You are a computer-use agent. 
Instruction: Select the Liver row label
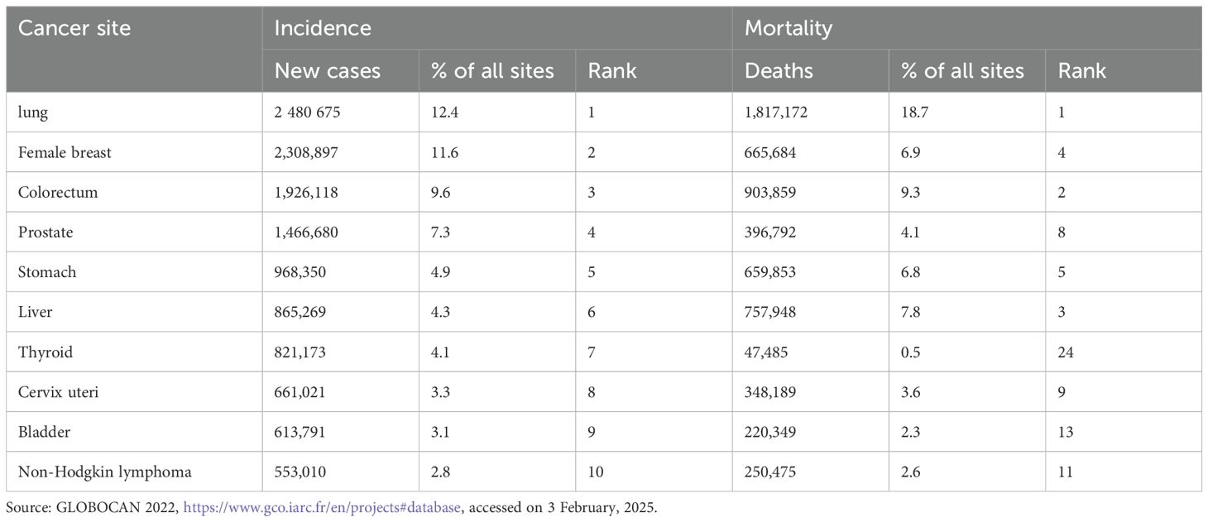click(x=34, y=312)
